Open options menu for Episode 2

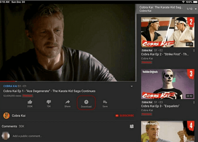[x=194, y=50]
